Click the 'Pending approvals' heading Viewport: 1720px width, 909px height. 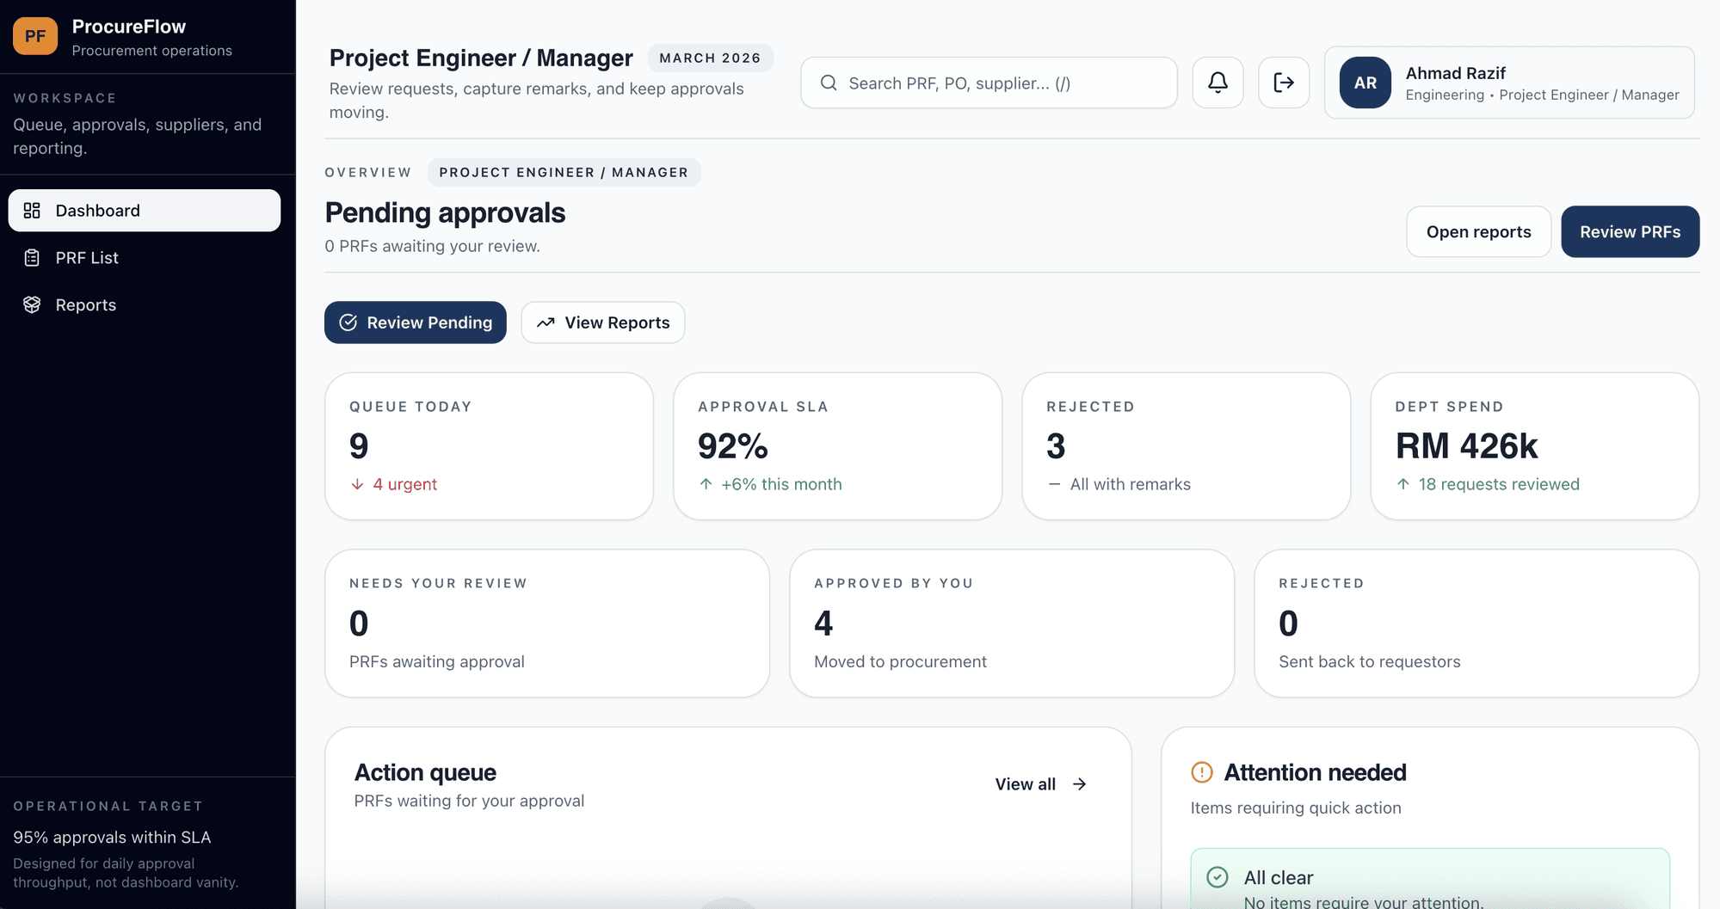[445, 212]
